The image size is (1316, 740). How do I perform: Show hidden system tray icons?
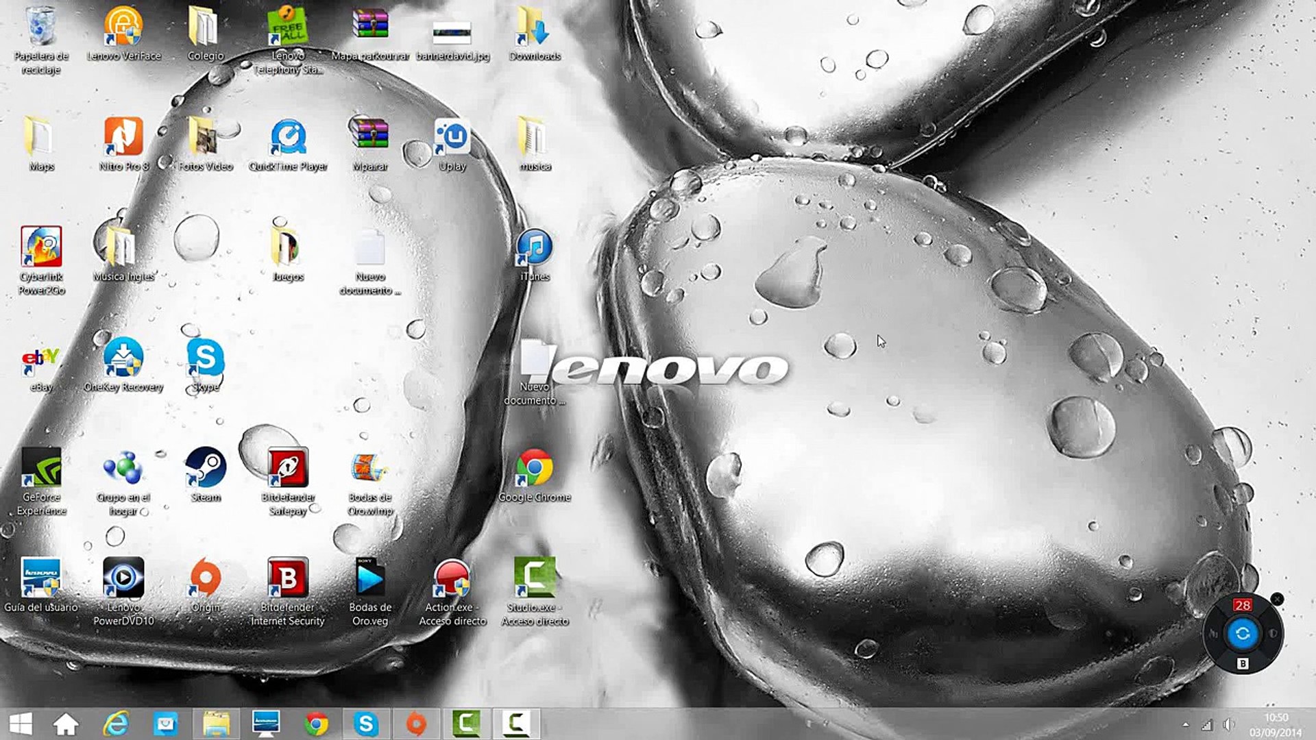(1185, 725)
